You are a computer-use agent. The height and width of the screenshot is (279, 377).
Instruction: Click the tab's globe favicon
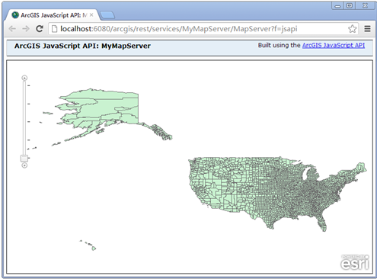15,15
